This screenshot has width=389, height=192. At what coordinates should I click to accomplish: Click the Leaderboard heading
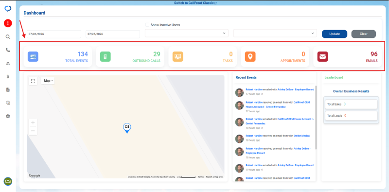click(x=334, y=77)
